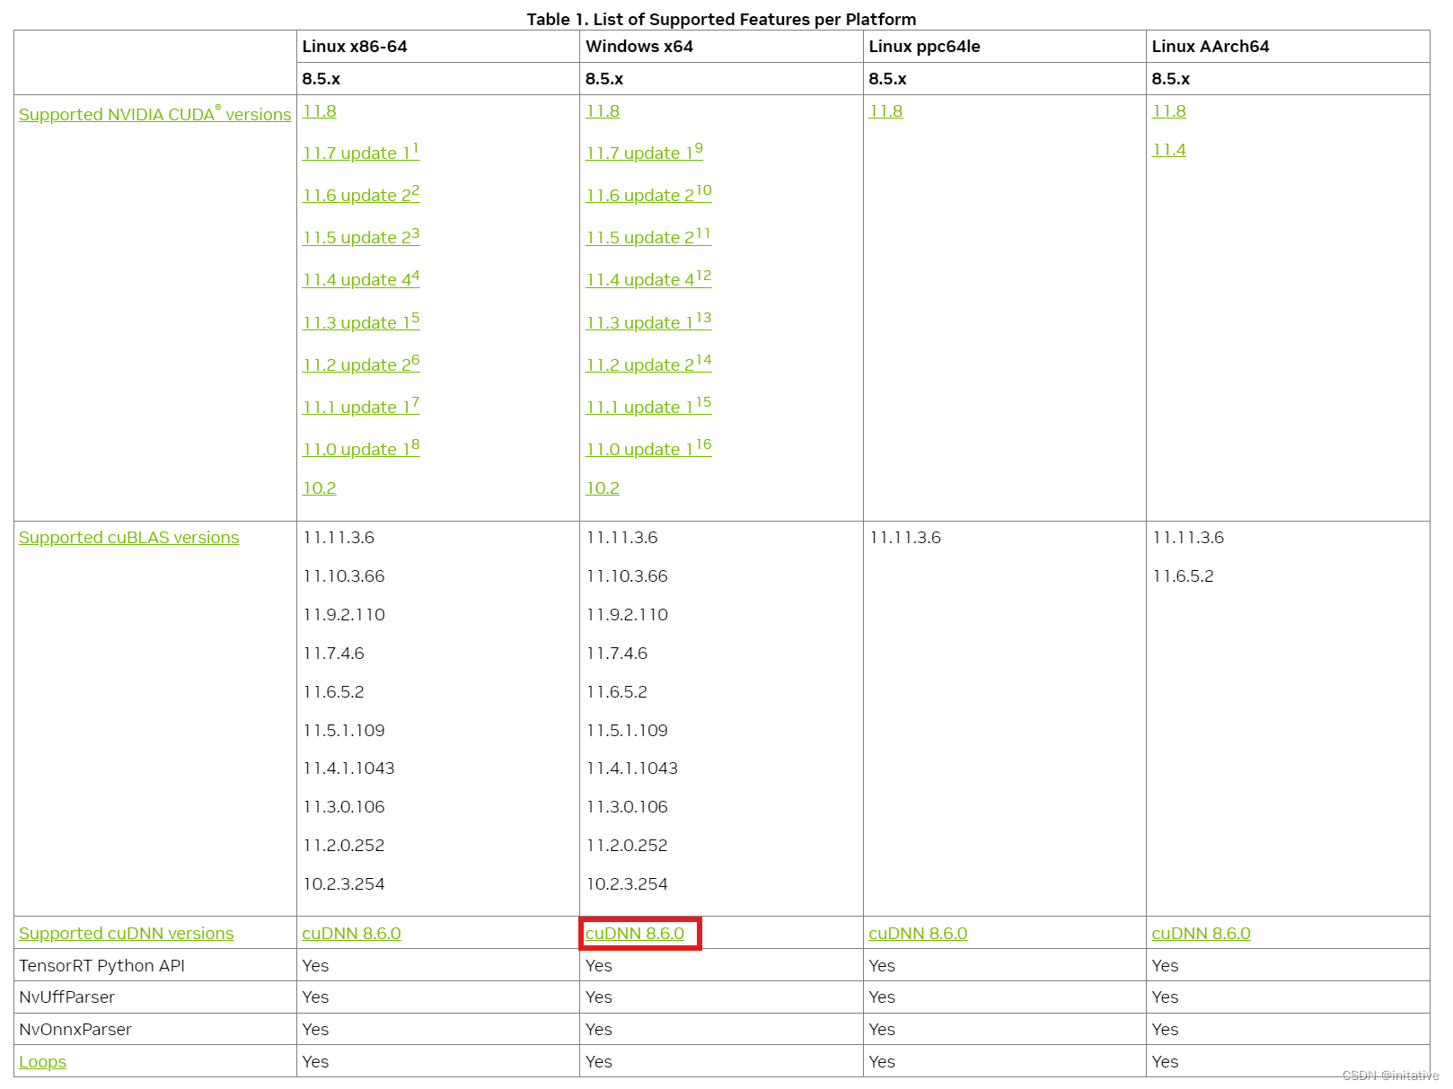The image size is (1453, 1089).
Task: Open CUDA 11.4 link under Linux AArch64
Action: pyautogui.click(x=1169, y=149)
